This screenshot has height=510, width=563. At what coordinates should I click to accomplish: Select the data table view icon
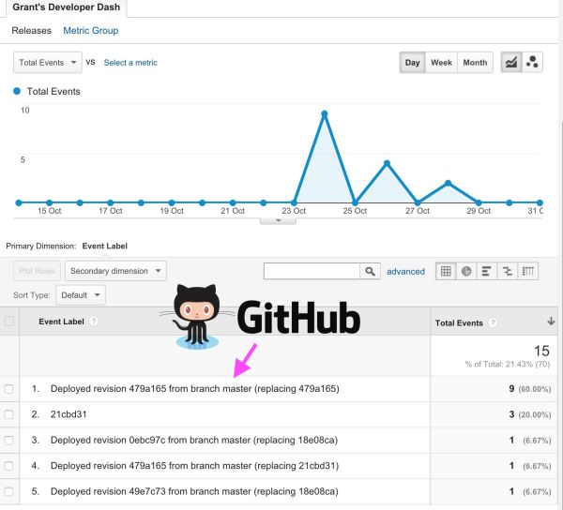coord(446,271)
